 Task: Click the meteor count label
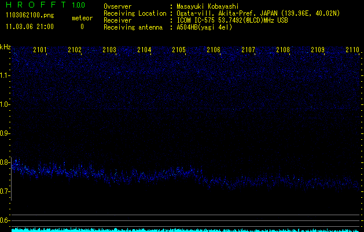pos(82,18)
